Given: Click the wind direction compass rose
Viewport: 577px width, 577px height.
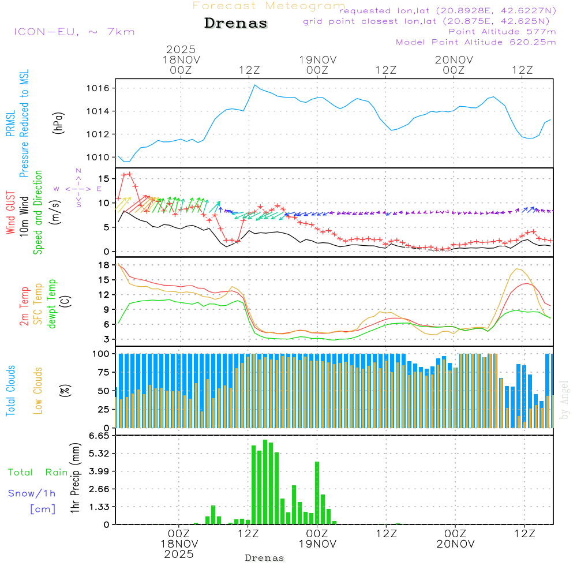Looking at the screenshot, I should pos(78,188).
